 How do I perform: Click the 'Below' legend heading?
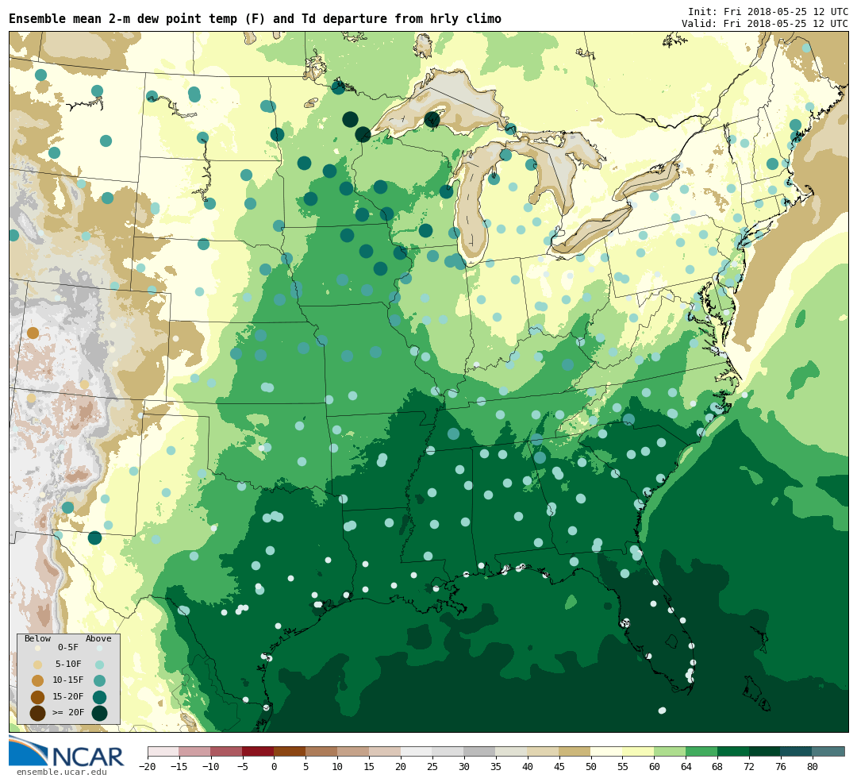[38, 638]
